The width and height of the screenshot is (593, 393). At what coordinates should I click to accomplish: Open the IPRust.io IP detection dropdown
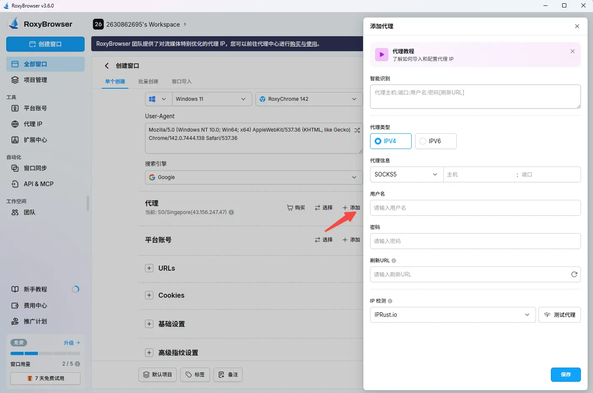click(x=452, y=315)
